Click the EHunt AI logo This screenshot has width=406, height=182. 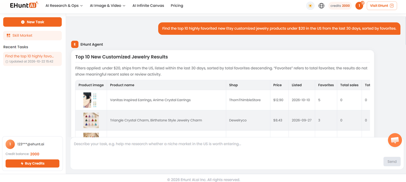pyautogui.click(x=24, y=6)
